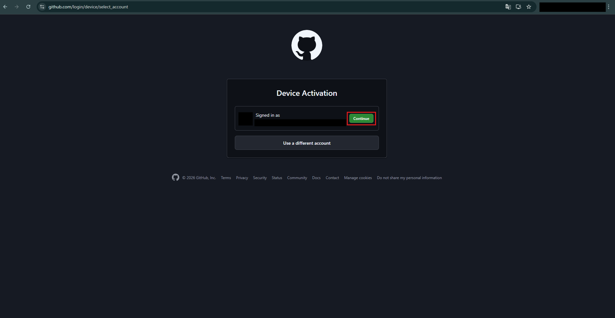View site information icon beside URL
This screenshot has width=615, height=318.
[x=42, y=7]
